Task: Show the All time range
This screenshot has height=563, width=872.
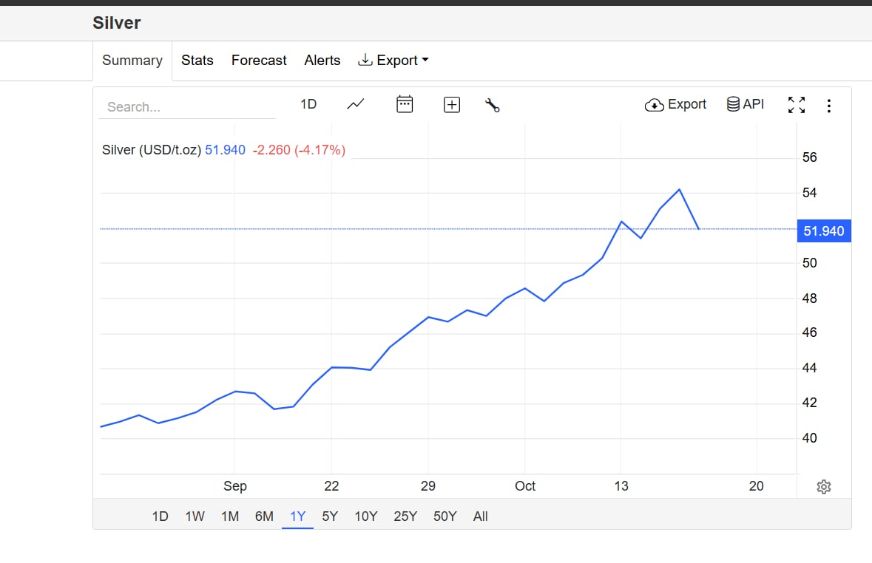Action: coord(481,516)
